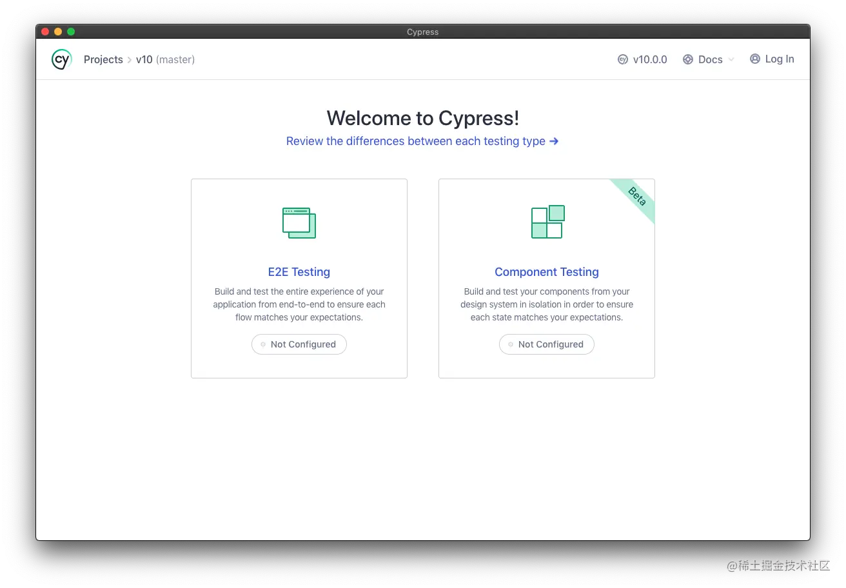The width and height of the screenshot is (846, 588).
Task: Click the (master) branch label
Action: click(x=175, y=59)
